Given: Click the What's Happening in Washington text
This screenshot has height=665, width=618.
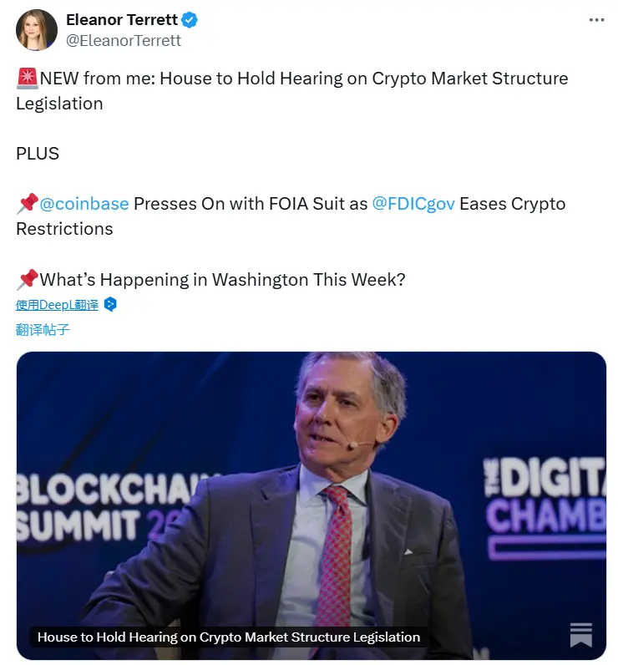Looking at the screenshot, I should (223, 279).
